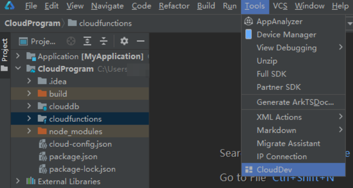Click the locate target crosshair icon
The image size is (353, 188).
click(71, 41)
